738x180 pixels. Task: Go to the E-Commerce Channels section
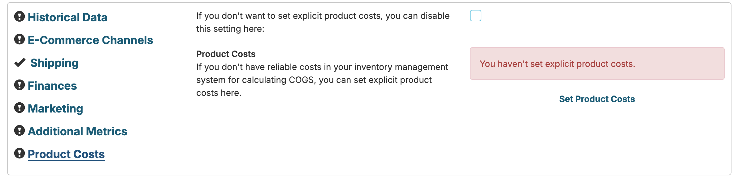90,40
